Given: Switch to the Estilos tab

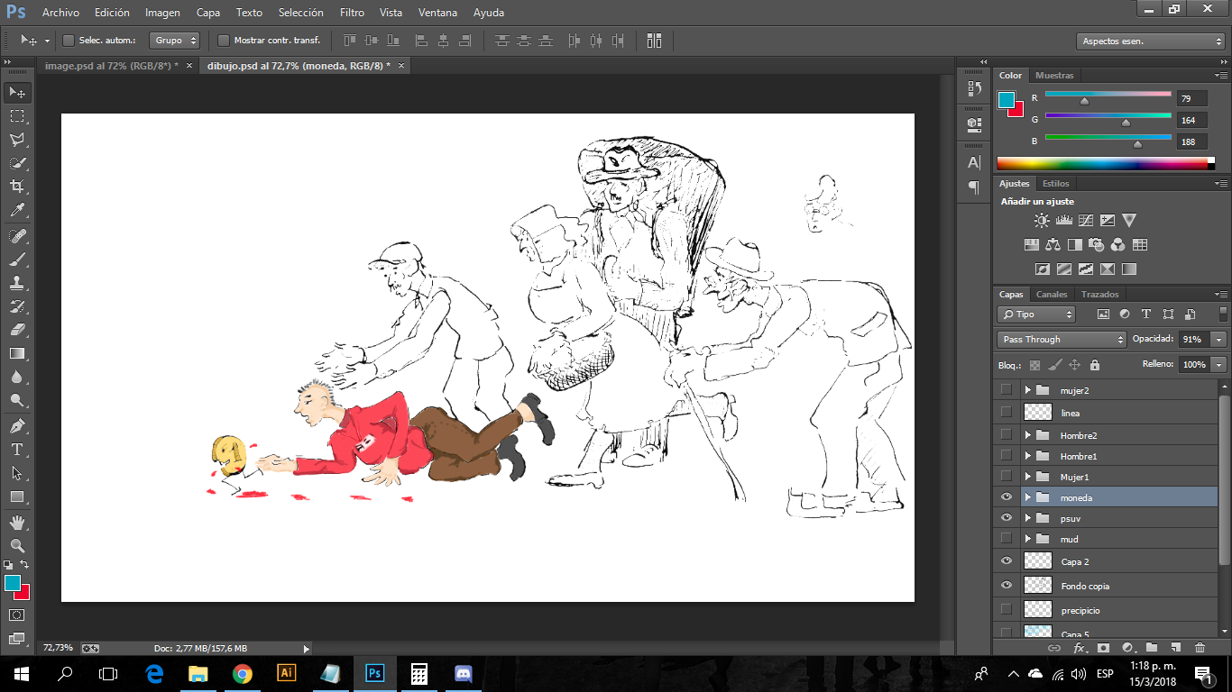Looking at the screenshot, I should pyautogui.click(x=1056, y=184).
